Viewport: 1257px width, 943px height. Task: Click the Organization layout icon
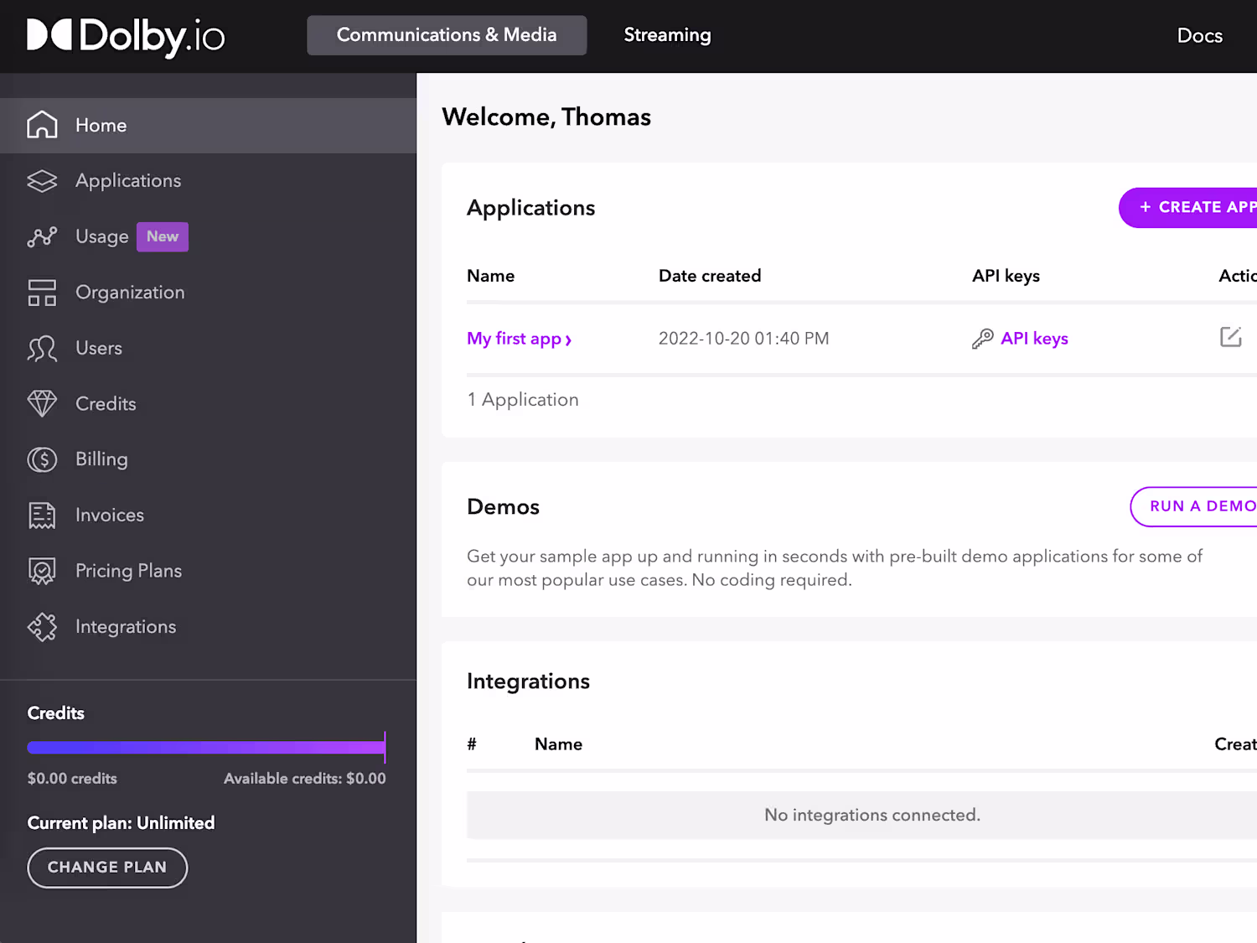[x=42, y=293]
